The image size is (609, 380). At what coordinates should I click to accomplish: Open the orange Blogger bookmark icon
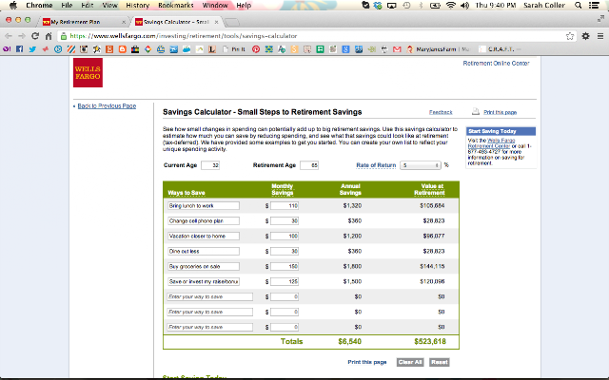point(123,49)
